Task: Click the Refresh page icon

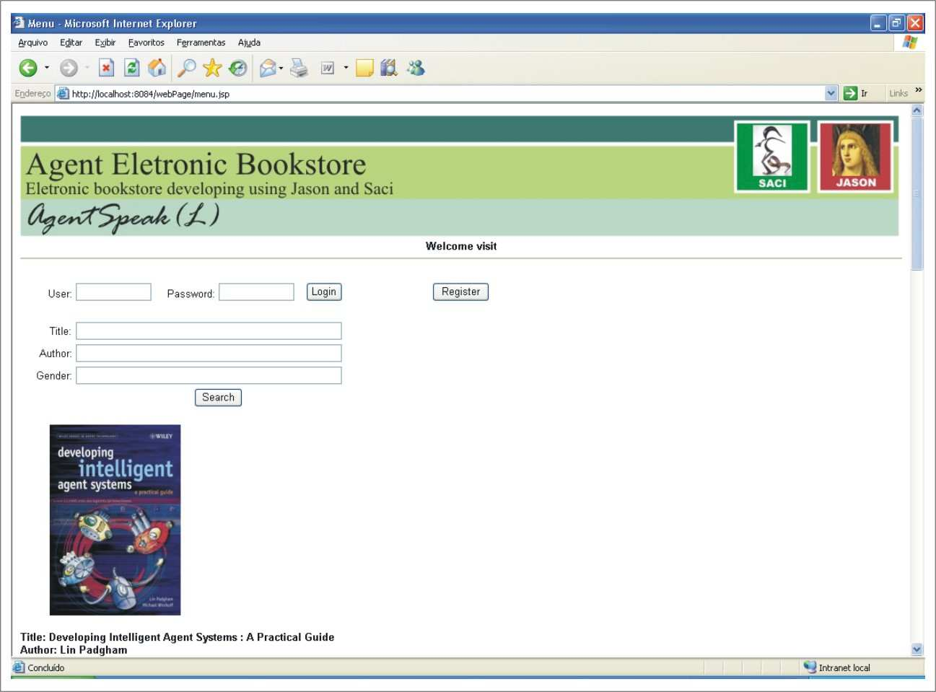Action: click(x=131, y=68)
